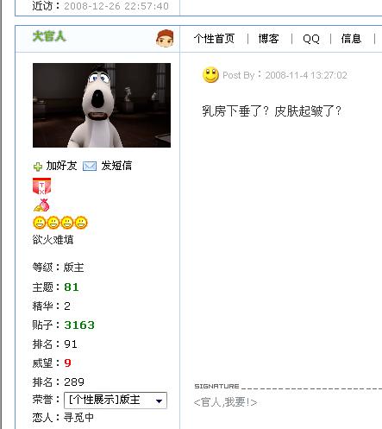382x429 pixels.
Task: Open the 荣誉 honor dropdown
Action: (x=116, y=400)
